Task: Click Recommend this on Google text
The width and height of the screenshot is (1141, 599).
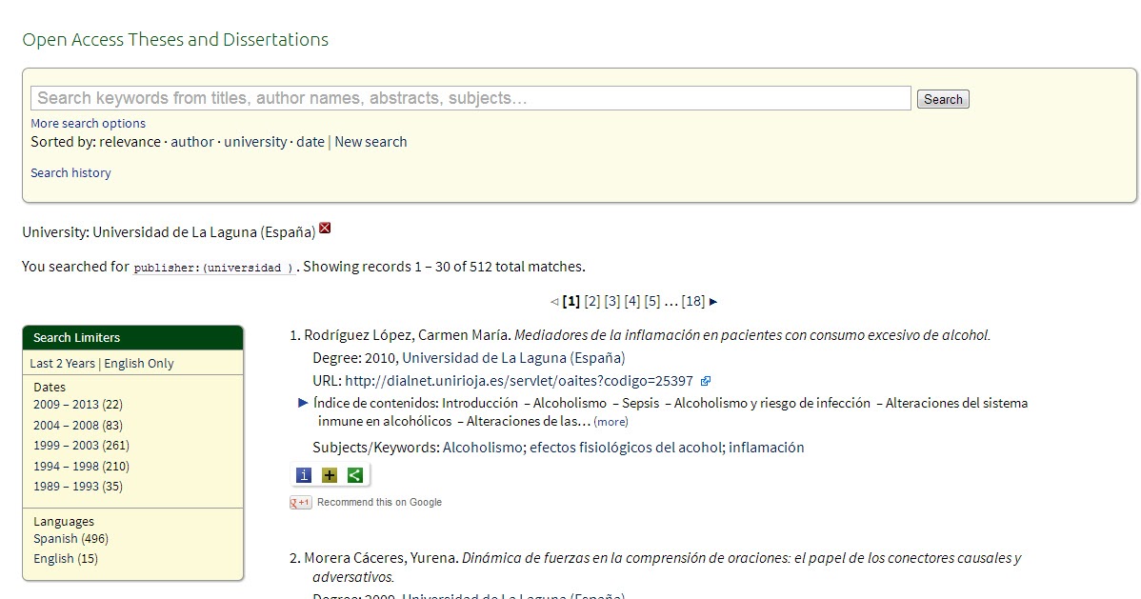Action: click(x=379, y=502)
